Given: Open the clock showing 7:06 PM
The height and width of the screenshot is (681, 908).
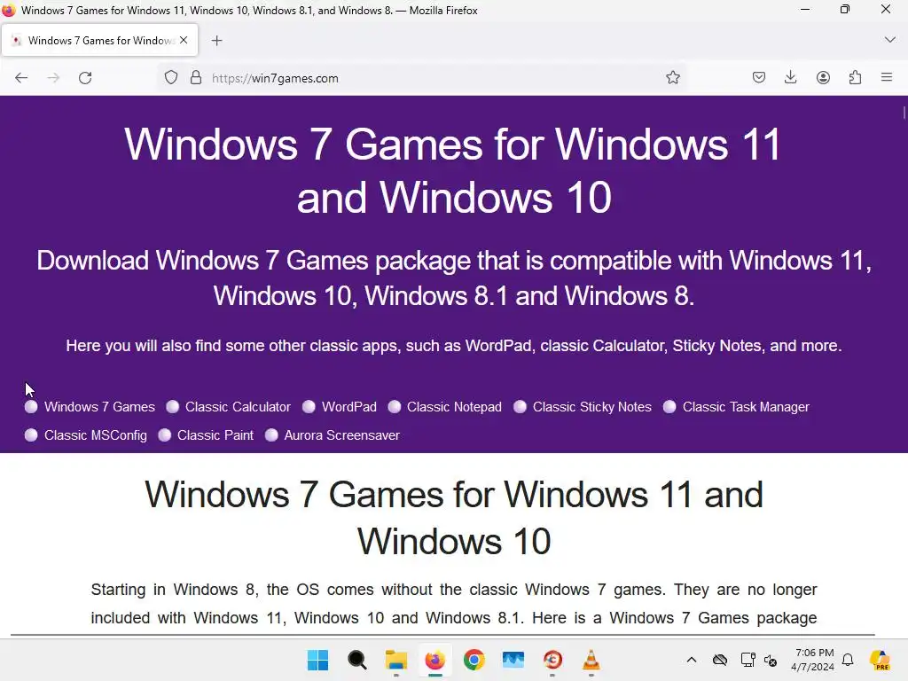Looking at the screenshot, I should pyautogui.click(x=813, y=660).
